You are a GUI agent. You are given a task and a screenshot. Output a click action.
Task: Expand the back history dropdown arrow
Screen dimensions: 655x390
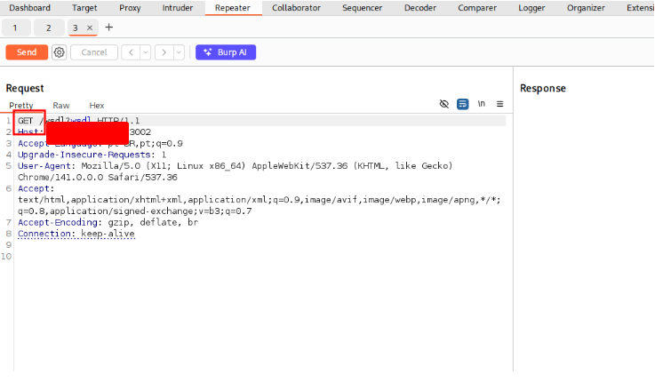click(146, 52)
